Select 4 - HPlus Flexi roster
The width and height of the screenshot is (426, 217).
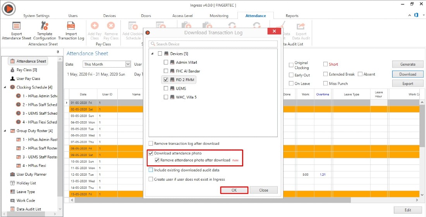coord(31,166)
